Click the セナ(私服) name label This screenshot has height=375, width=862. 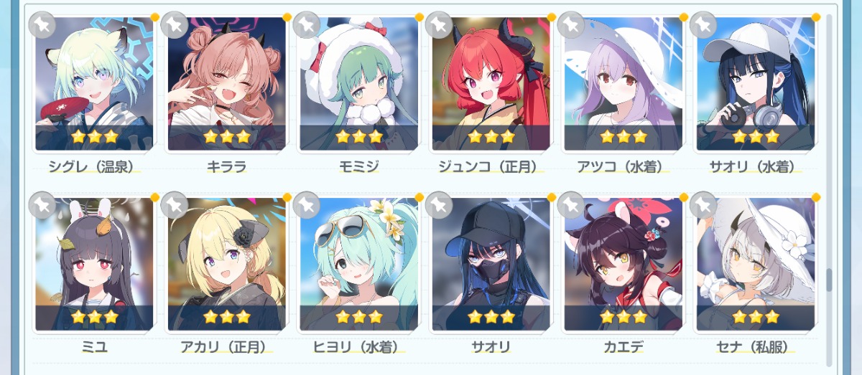(755, 348)
